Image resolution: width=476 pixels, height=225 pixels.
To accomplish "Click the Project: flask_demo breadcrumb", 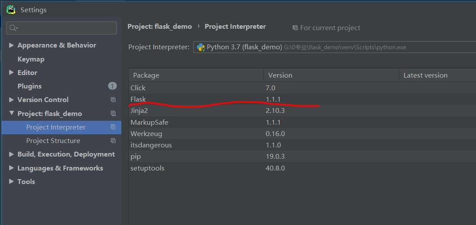I will 160,27.
